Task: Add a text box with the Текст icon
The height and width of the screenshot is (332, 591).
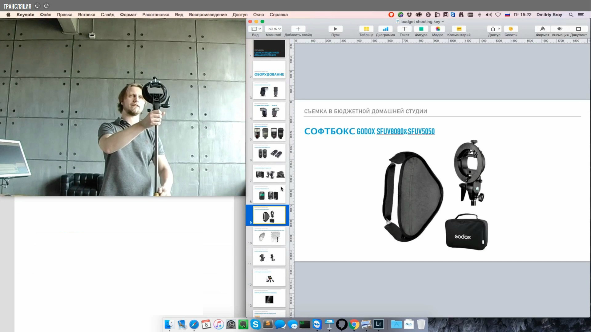Action: click(x=404, y=29)
